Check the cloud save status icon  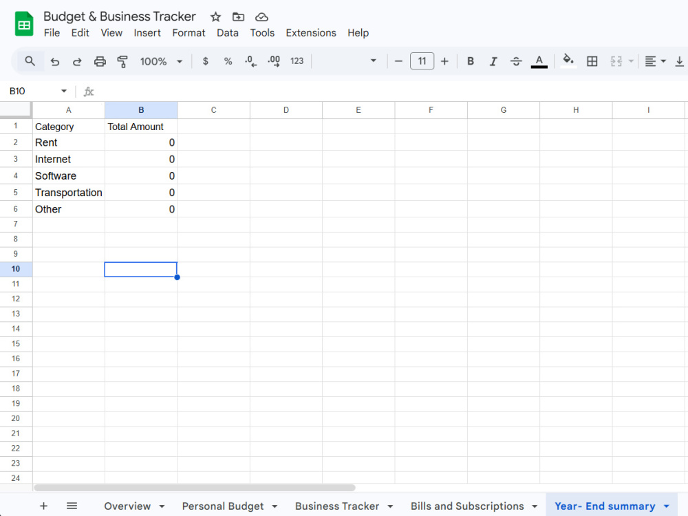click(x=261, y=17)
